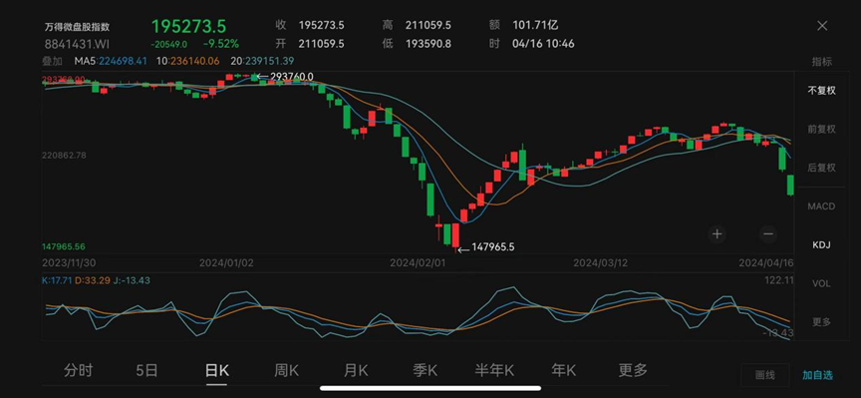Open the 周K weekly candlestick tab
Image resolution: width=861 pixels, height=398 pixels.
(286, 370)
